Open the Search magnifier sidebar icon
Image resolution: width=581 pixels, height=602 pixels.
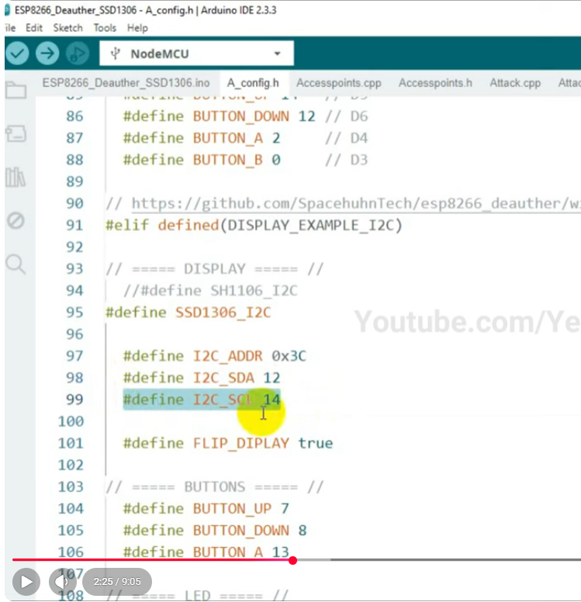point(16,264)
